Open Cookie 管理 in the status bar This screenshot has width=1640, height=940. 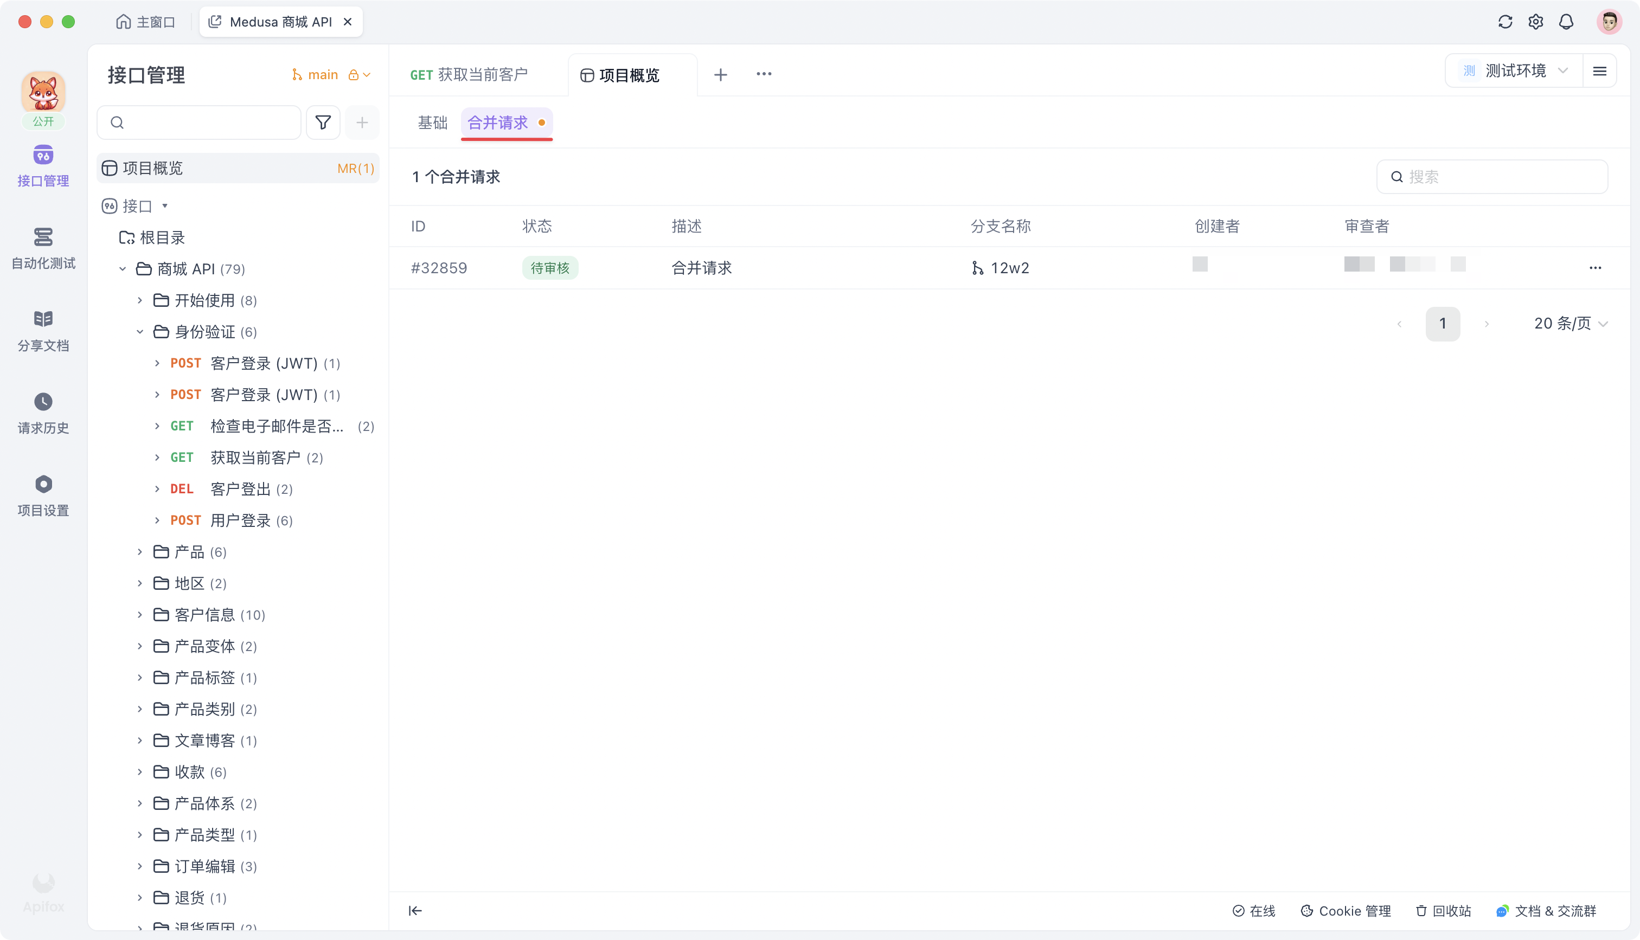click(x=1346, y=911)
